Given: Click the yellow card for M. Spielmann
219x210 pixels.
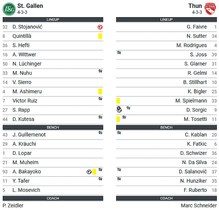Looking at the screenshot, I should [118, 101].
